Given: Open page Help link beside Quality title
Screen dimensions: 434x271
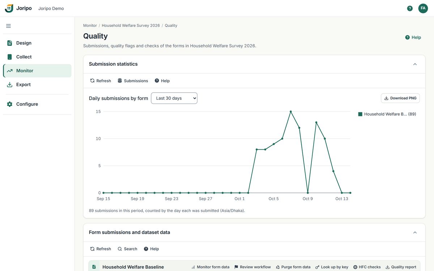Looking at the screenshot, I should pyautogui.click(x=413, y=37).
